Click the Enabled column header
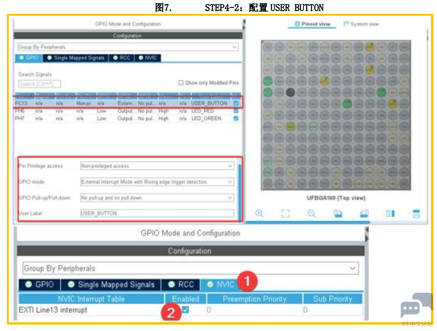This screenshot has width=437, height=331. [185, 299]
